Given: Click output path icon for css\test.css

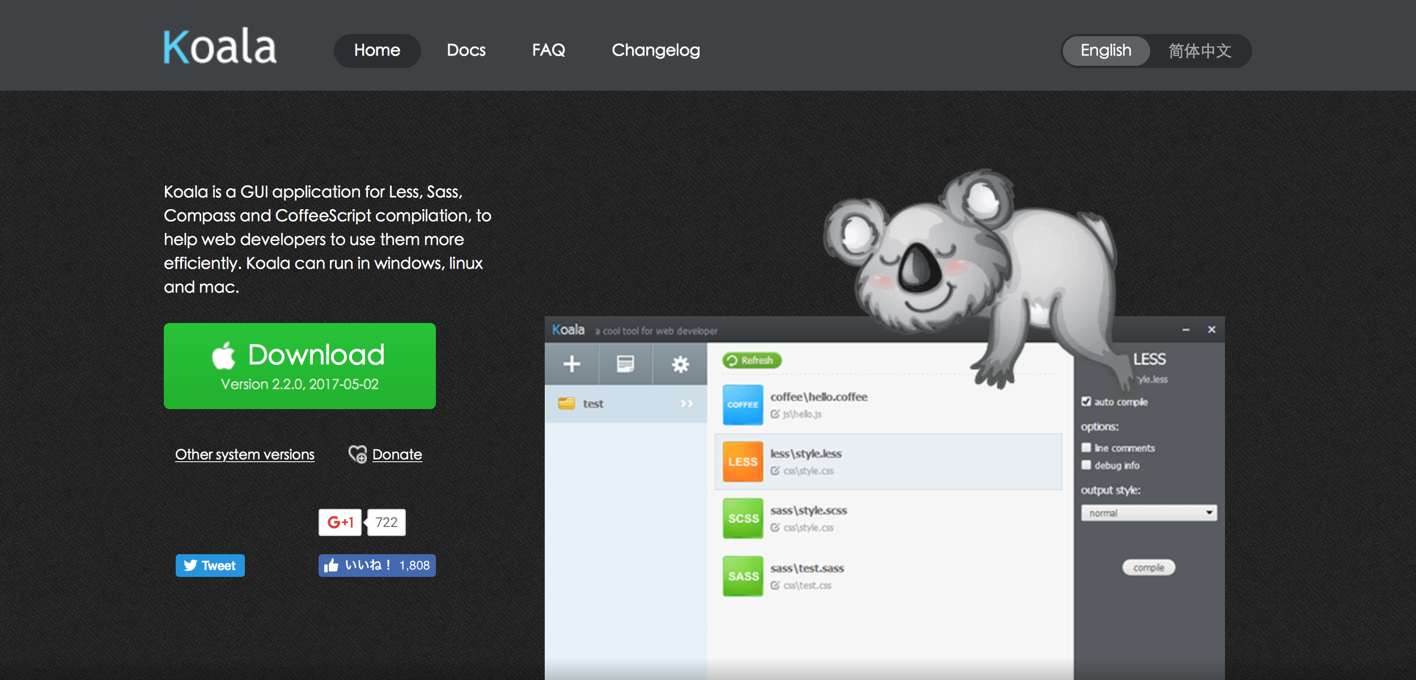Looking at the screenshot, I should pos(775,585).
